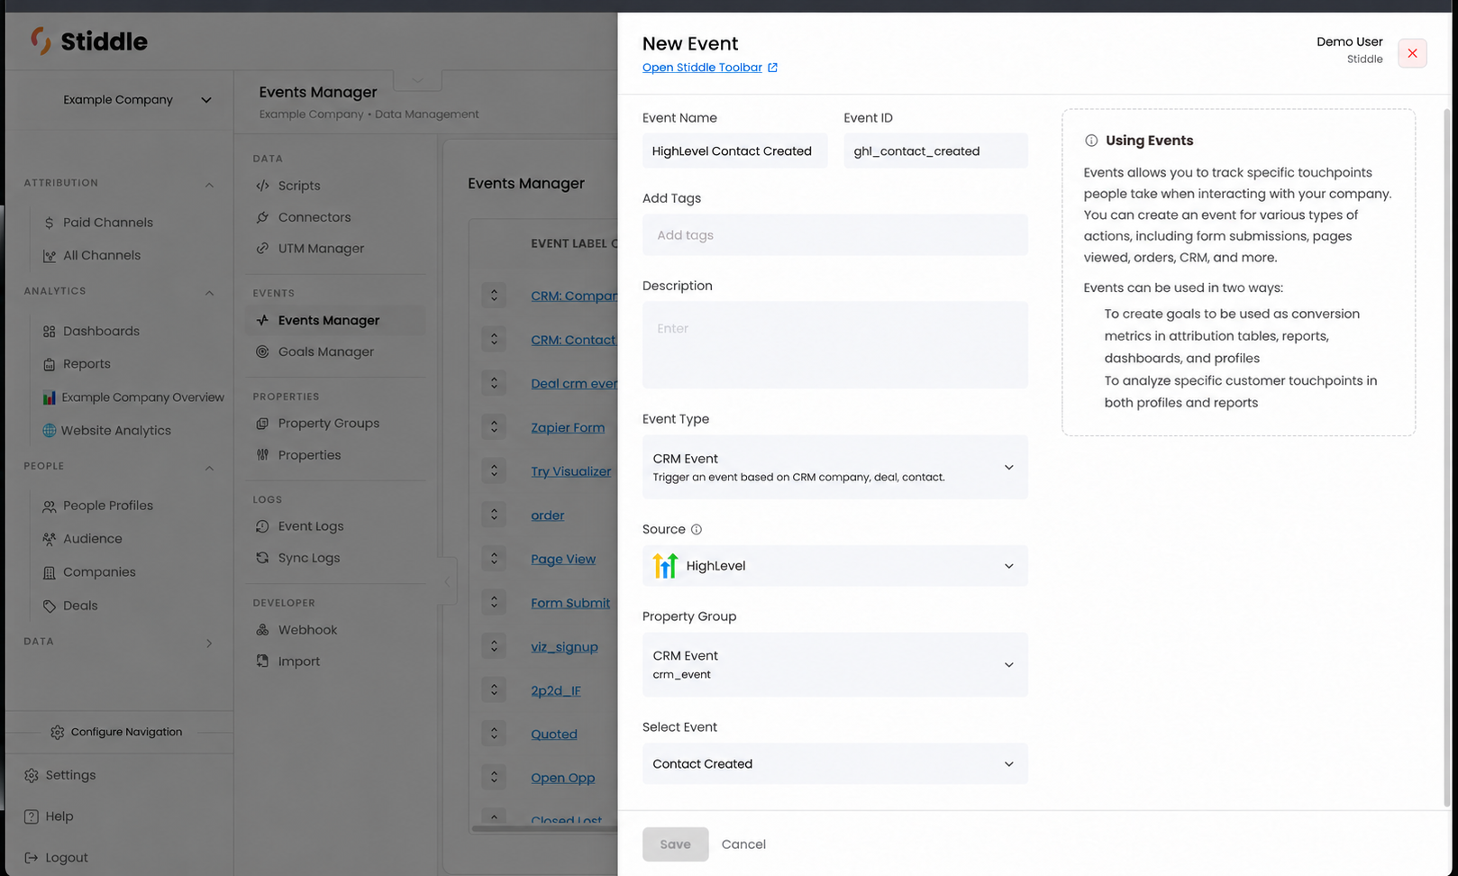This screenshot has width=1458, height=876.
Task: Click the Configure Navigation gear icon
Action: (58, 732)
